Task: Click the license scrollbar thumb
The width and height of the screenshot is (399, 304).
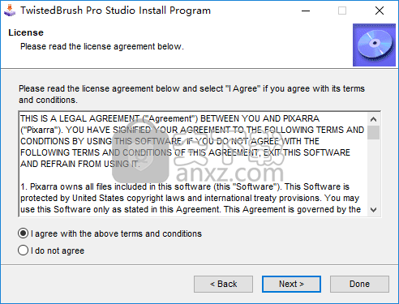Action: (x=374, y=132)
